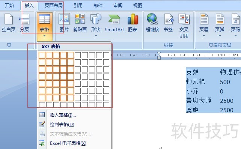Insert a page break with 分页

pos(25,23)
